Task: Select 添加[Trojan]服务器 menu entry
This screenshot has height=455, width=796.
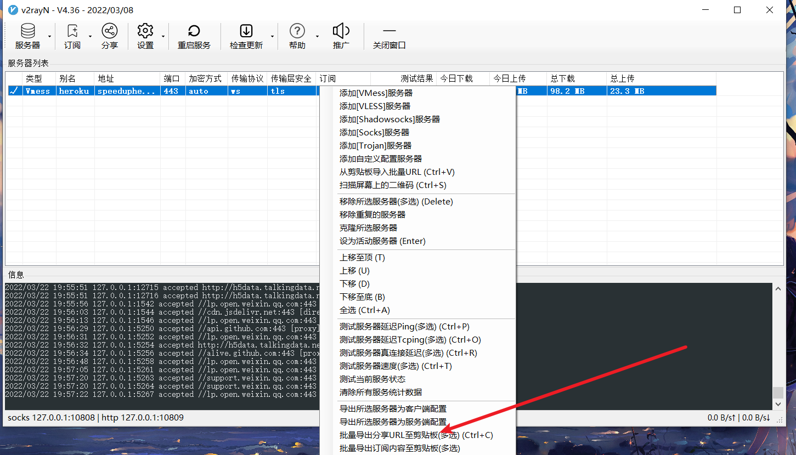Action: coord(417,146)
